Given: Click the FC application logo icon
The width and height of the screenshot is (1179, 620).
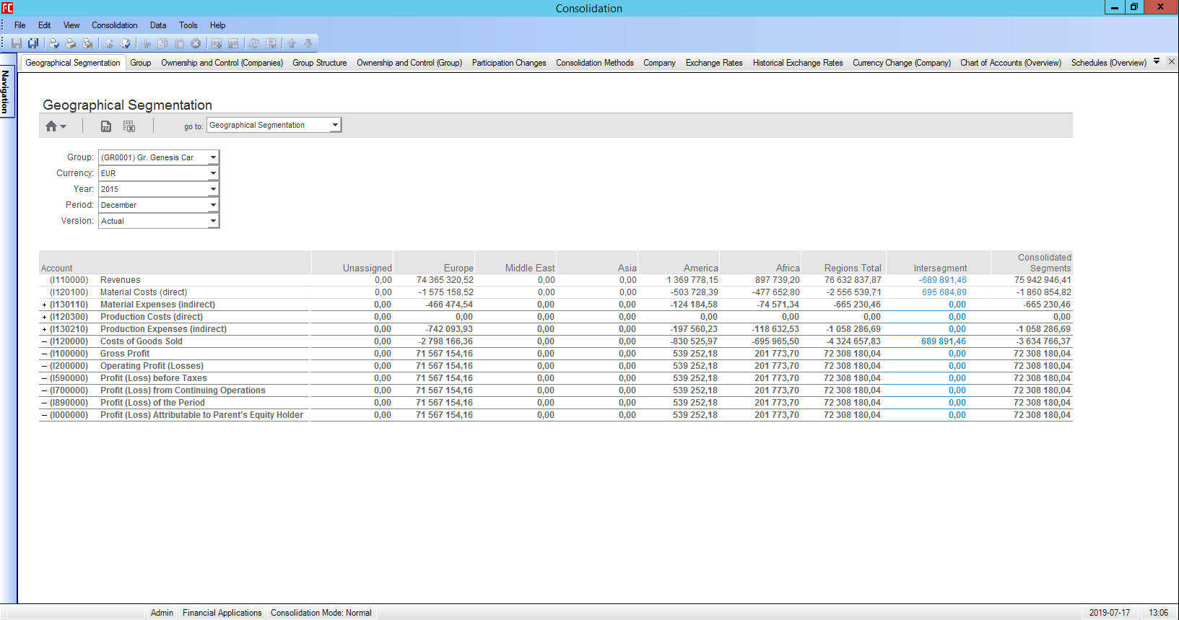Looking at the screenshot, I should pyautogui.click(x=7, y=8).
